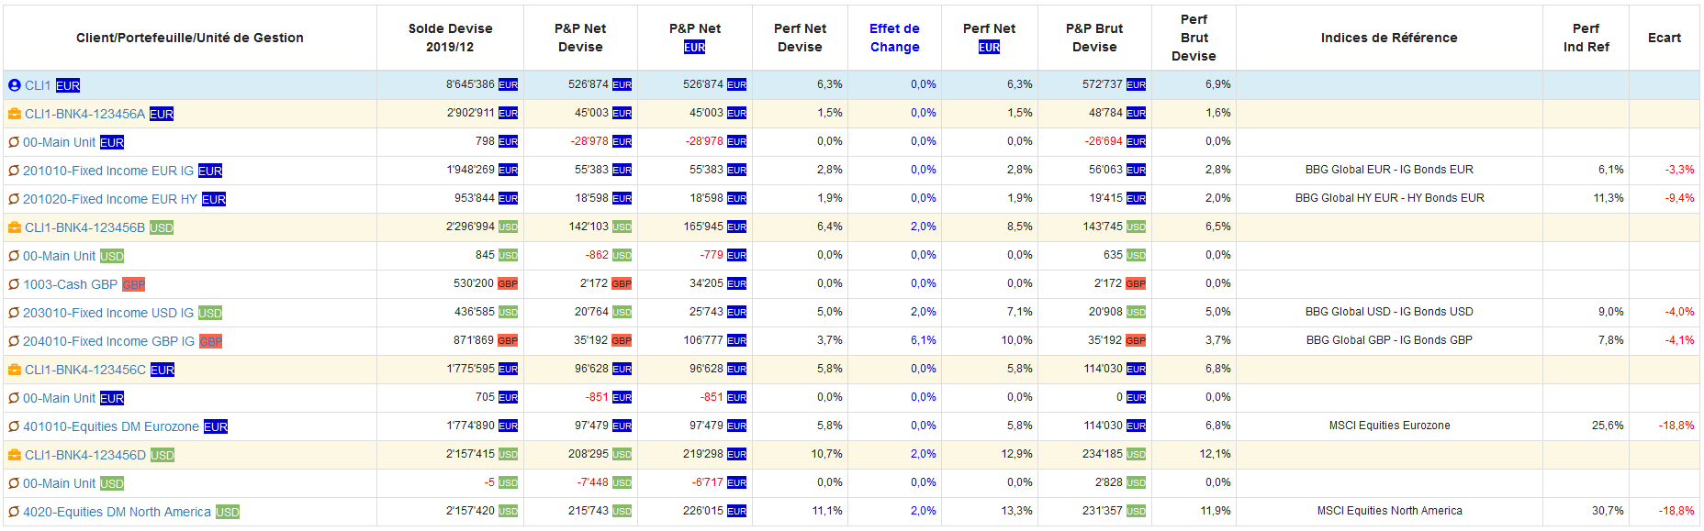The image size is (1704, 531).
Task: Click the briefcase icon for CLI1-BNK4-123456A
Action: [x=14, y=114]
